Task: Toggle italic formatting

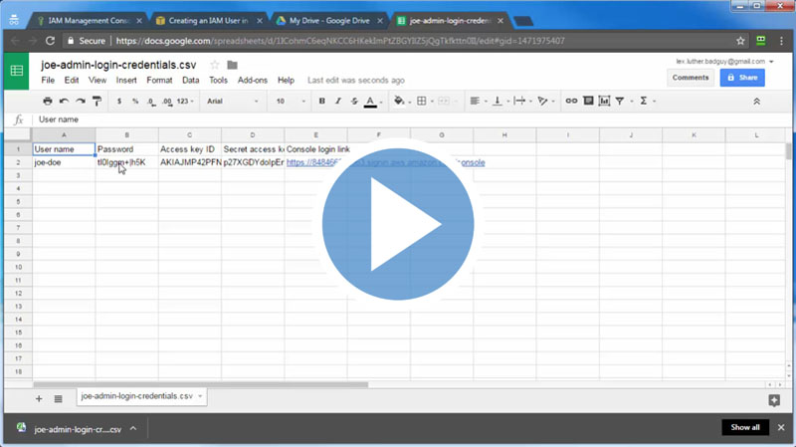Action: 337,101
